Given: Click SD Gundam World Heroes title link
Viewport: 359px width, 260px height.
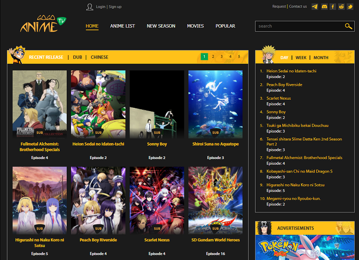Looking at the screenshot, I should 216,240.
